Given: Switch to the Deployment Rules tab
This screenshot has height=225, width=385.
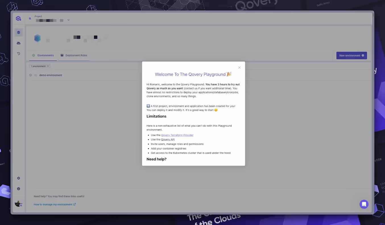Looking at the screenshot, I should [74, 55].
